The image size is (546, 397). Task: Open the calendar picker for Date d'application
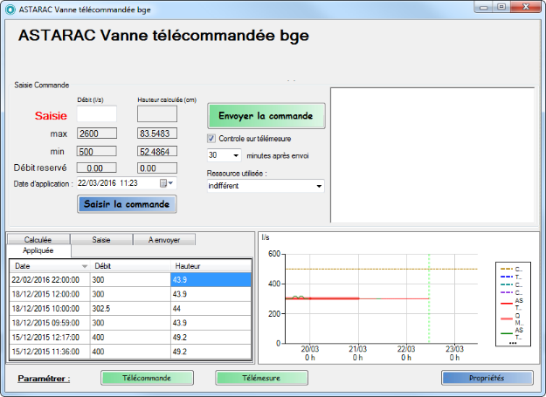pyautogui.click(x=166, y=183)
